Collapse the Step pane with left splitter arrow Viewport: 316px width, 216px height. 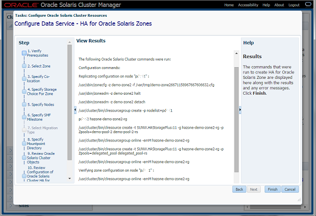click(75, 110)
